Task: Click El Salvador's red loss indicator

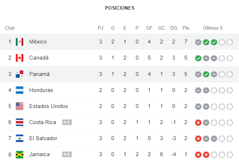Action: 198,139
